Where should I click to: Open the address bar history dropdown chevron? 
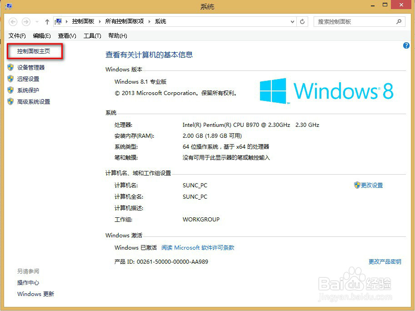[293, 21]
